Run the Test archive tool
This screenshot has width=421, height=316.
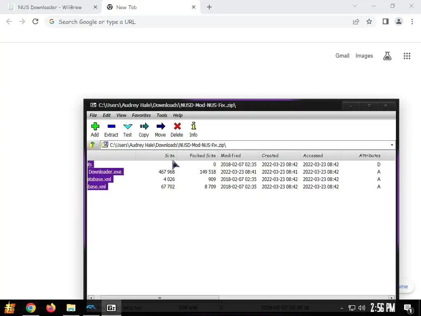pos(127,130)
